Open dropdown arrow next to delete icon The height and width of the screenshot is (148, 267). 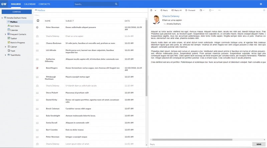(155, 10)
